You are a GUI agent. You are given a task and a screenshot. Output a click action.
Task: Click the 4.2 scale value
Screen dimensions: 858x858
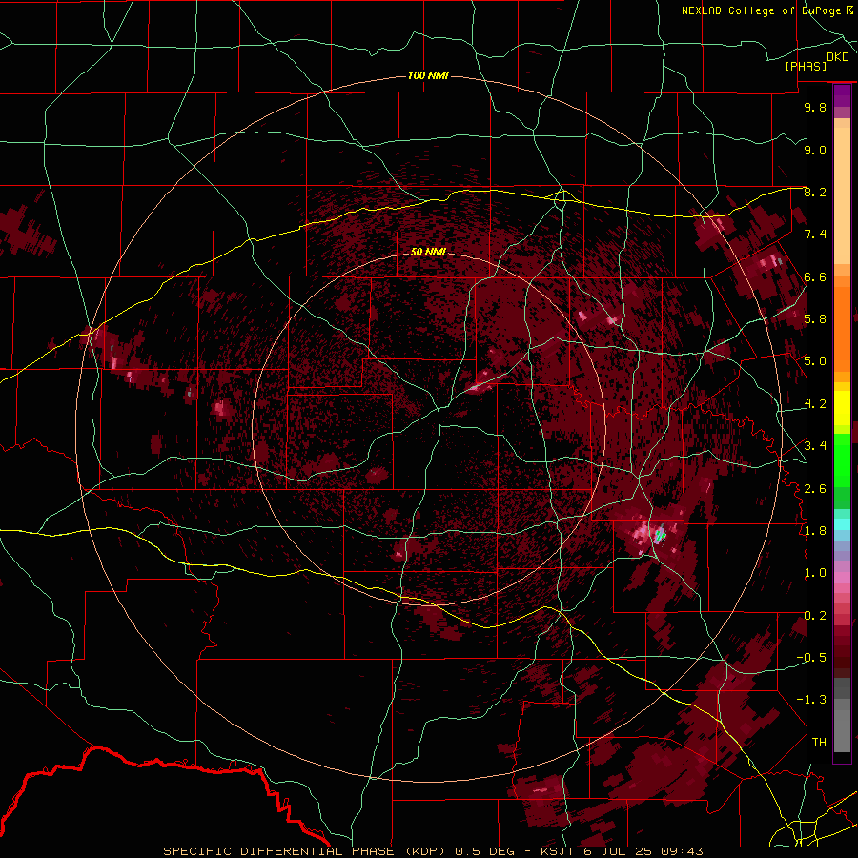(x=815, y=404)
